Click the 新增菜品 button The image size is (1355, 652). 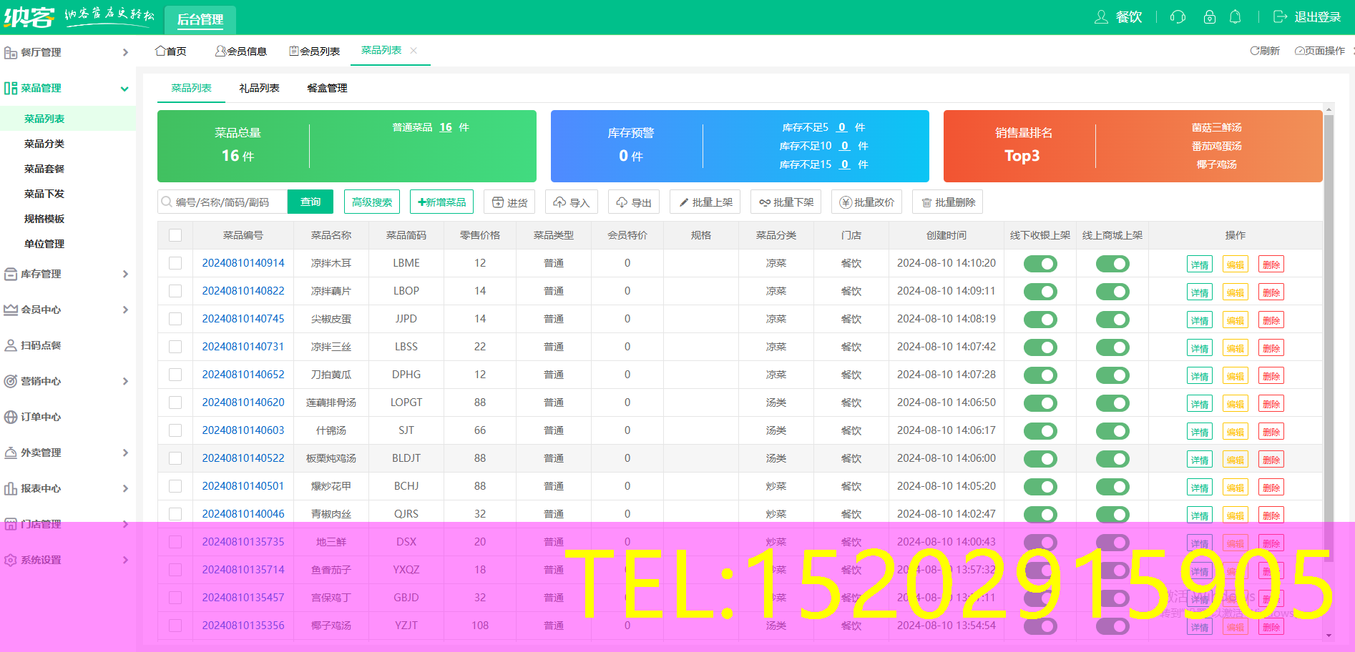click(x=441, y=202)
